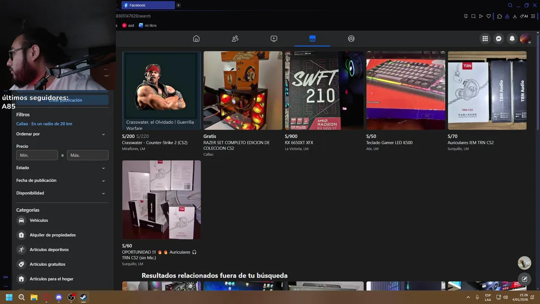Open Facebook menu grid icon
This screenshot has width=540, height=304.
click(485, 38)
